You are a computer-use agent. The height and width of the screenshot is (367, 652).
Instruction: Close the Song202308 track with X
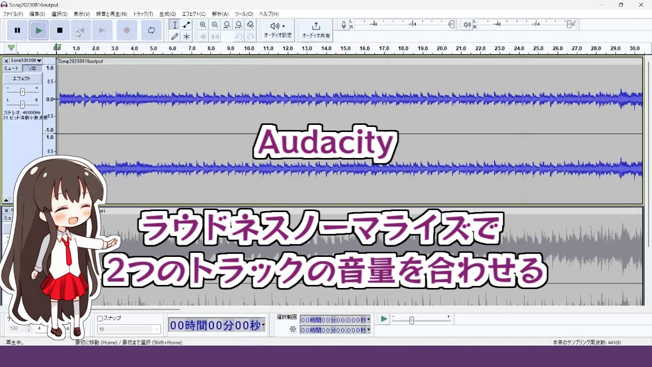point(7,61)
